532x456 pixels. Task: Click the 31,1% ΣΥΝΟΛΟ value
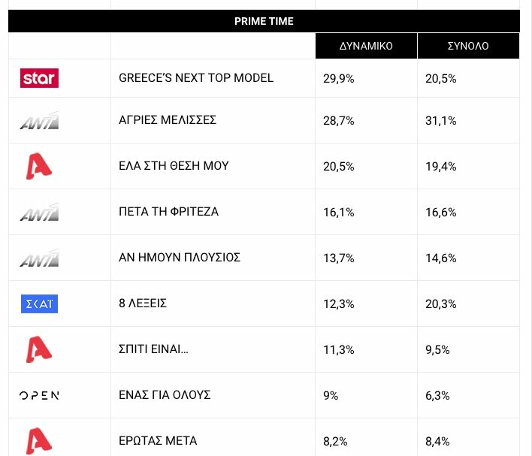pyautogui.click(x=441, y=120)
